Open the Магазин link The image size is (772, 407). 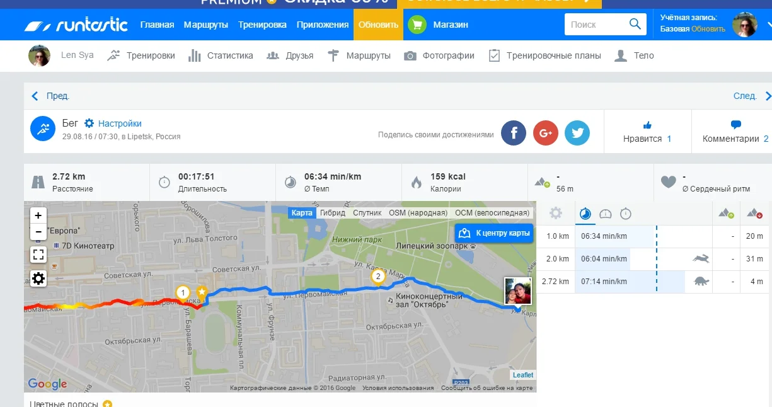[451, 25]
